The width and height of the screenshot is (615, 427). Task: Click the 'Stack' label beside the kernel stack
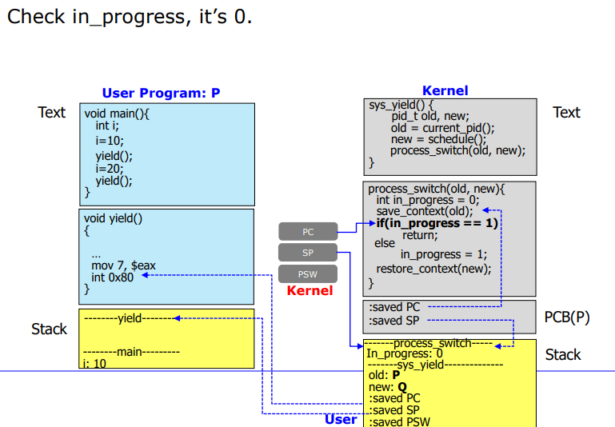tap(563, 354)
